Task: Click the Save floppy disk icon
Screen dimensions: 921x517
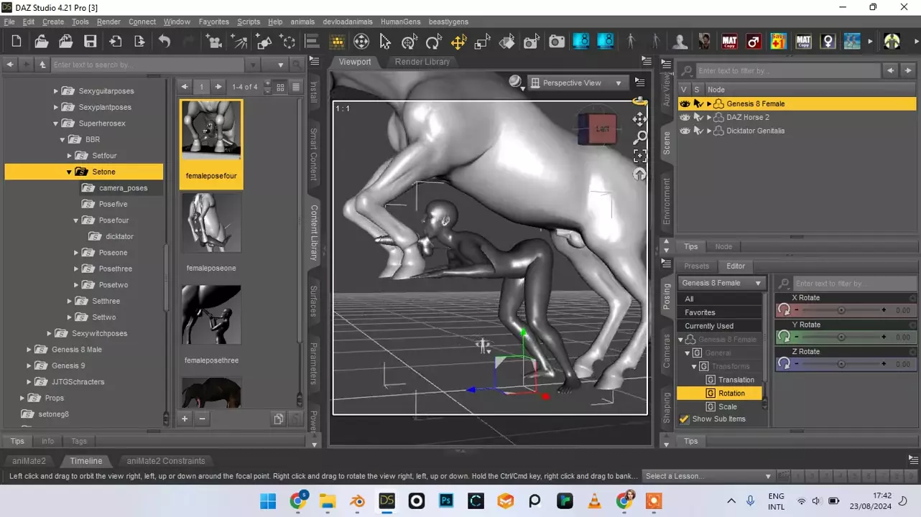Action: [x=90, y=42]
